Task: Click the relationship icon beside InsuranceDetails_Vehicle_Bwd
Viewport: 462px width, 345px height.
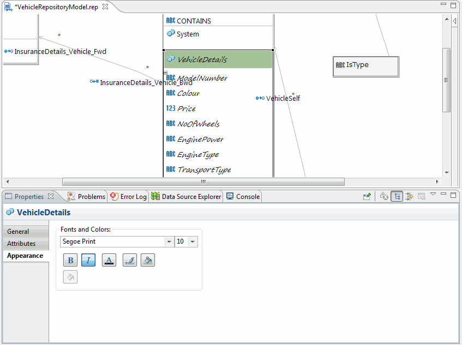Action: 94,81
